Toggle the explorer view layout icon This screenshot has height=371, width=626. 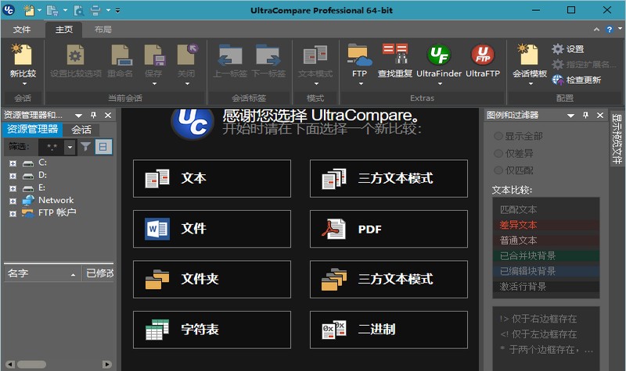[x=103, y=147]
